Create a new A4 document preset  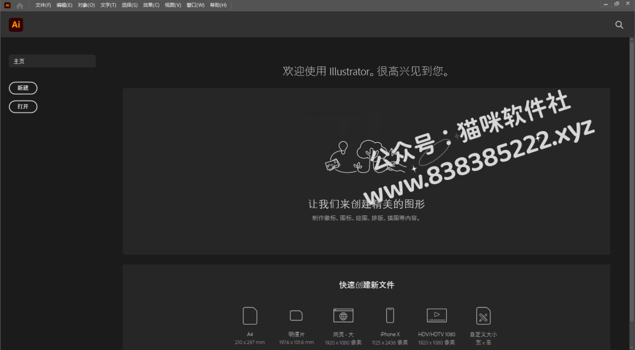[x=250, y=316]
